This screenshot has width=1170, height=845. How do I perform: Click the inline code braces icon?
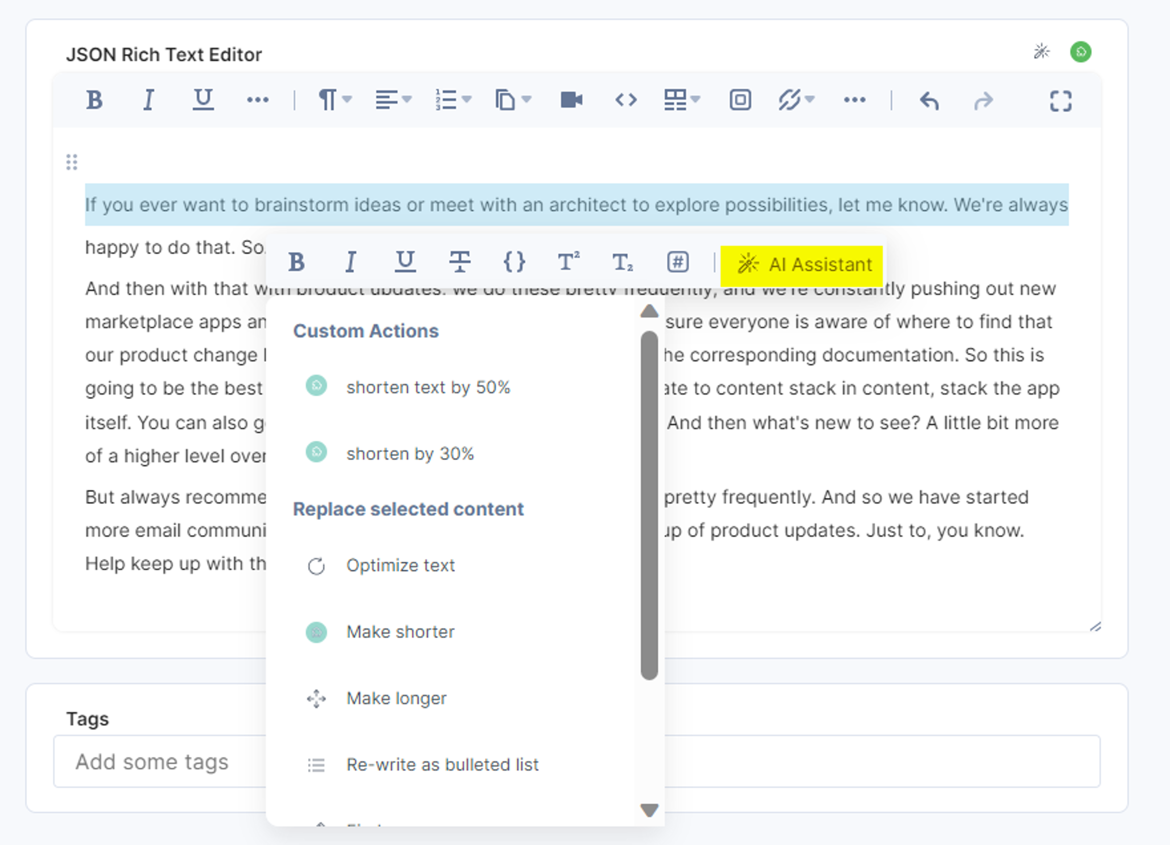(x=514, y=261)
